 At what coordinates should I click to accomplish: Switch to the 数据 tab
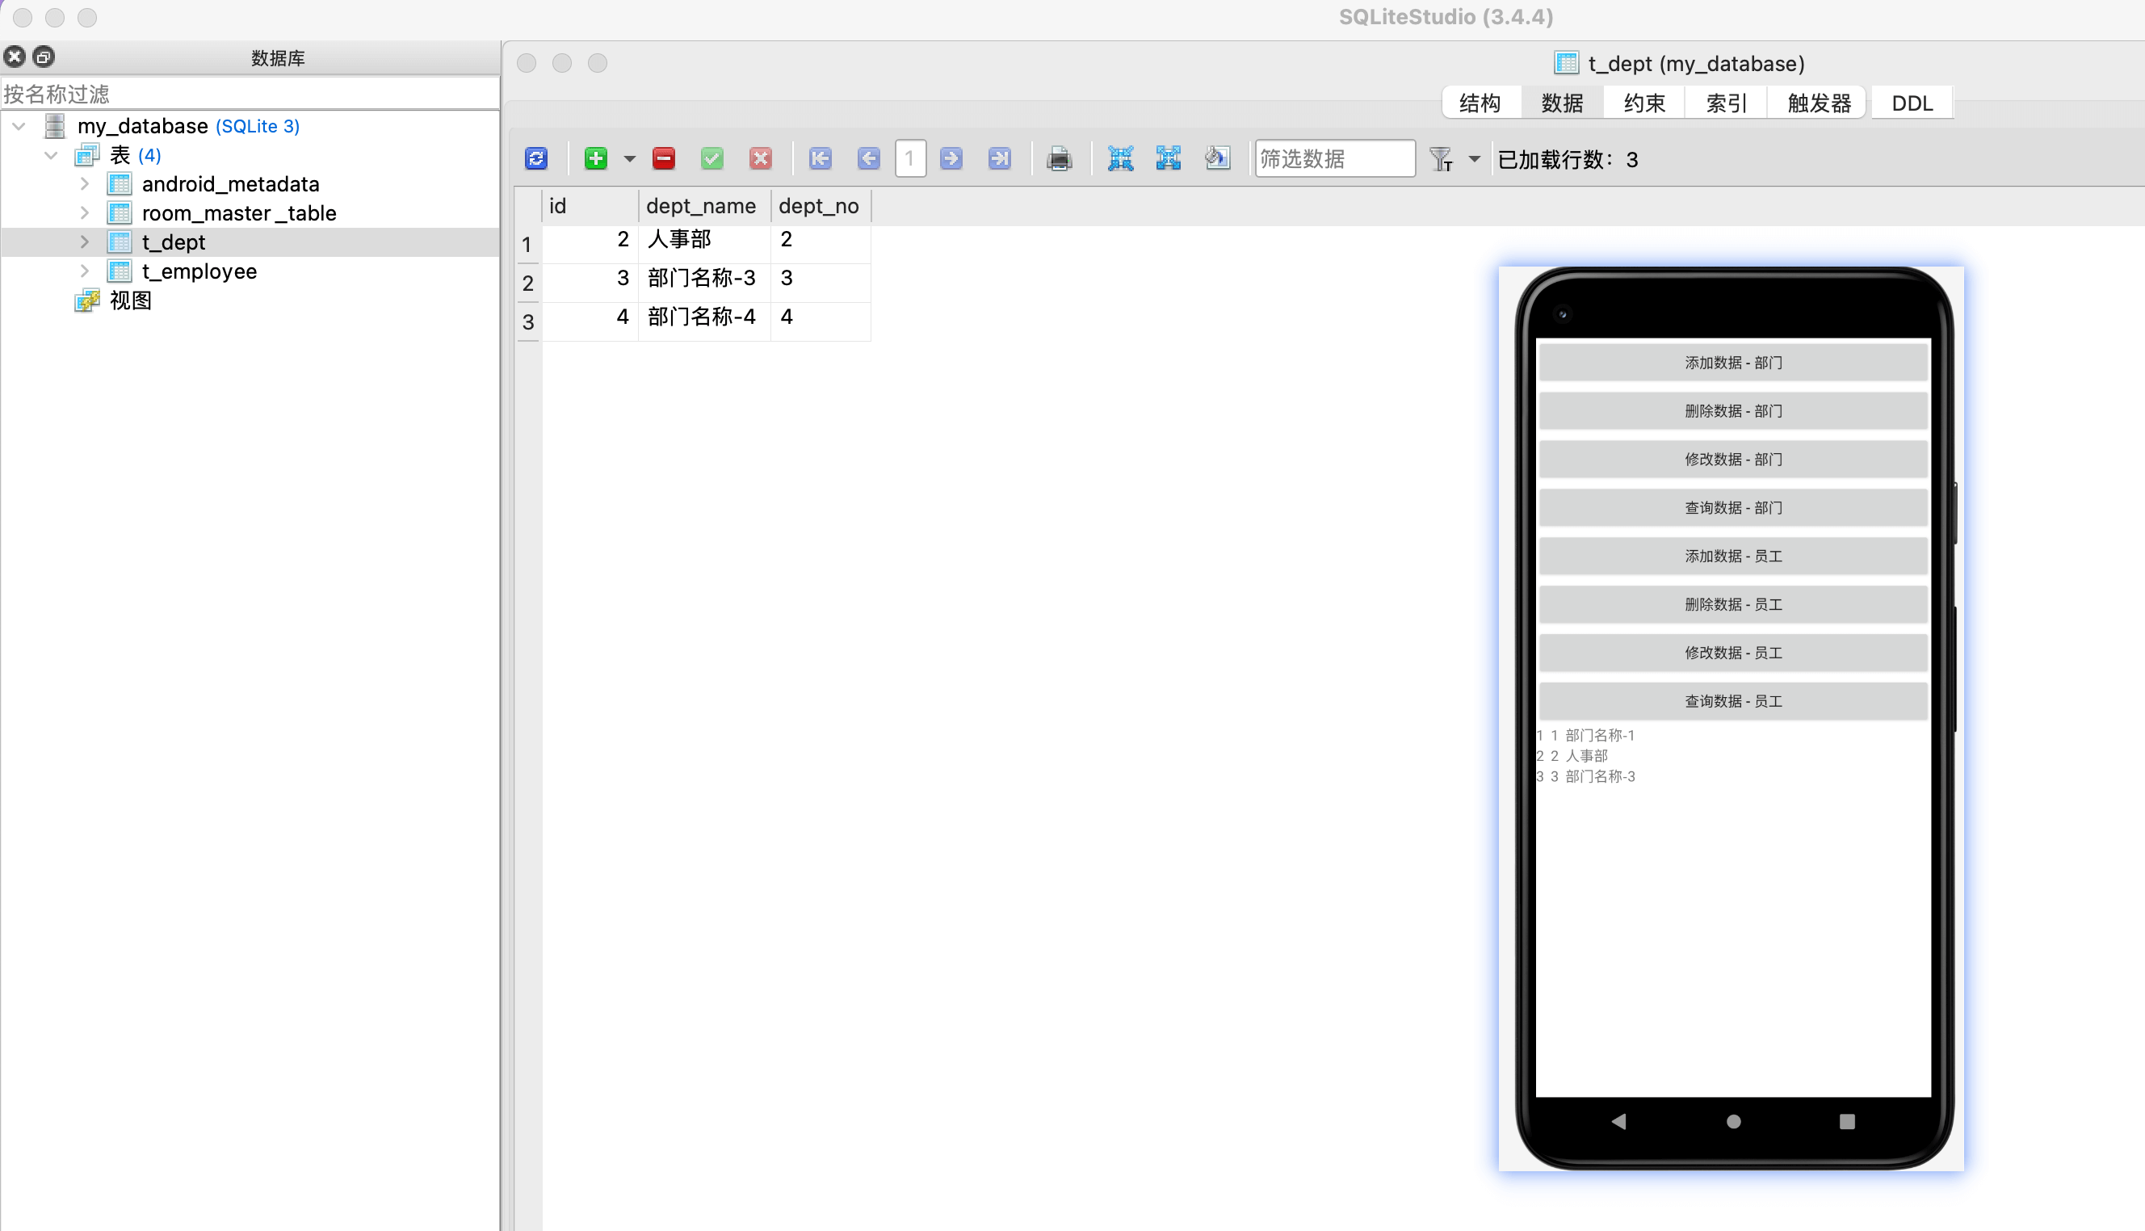pyautogui.click(x=1562, y=103)
